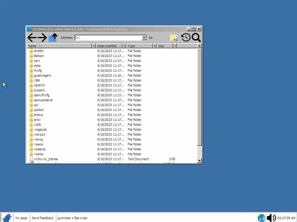Select the gummibar x fpe cross taskbar item
This screenshot has width=297, height=222.
tap(72, 218)
